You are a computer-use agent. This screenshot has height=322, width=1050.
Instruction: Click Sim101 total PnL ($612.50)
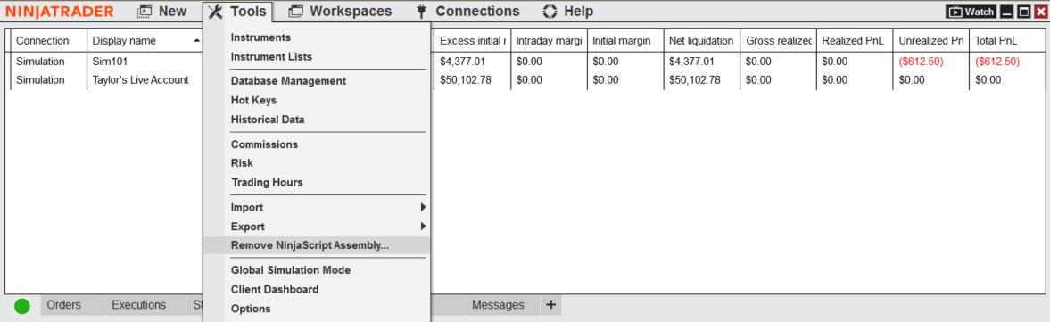[x=997, y=62]
